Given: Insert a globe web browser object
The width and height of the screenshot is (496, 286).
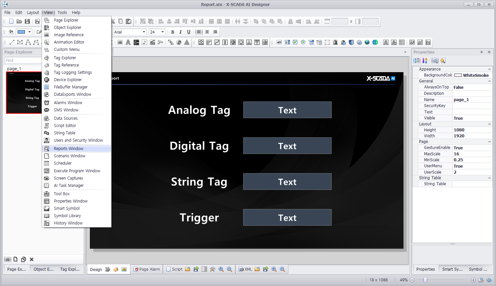Looking at the screenshot, I should tap(367, 42).
